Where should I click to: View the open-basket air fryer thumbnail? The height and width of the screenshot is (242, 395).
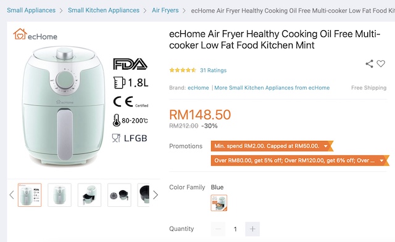89,195
